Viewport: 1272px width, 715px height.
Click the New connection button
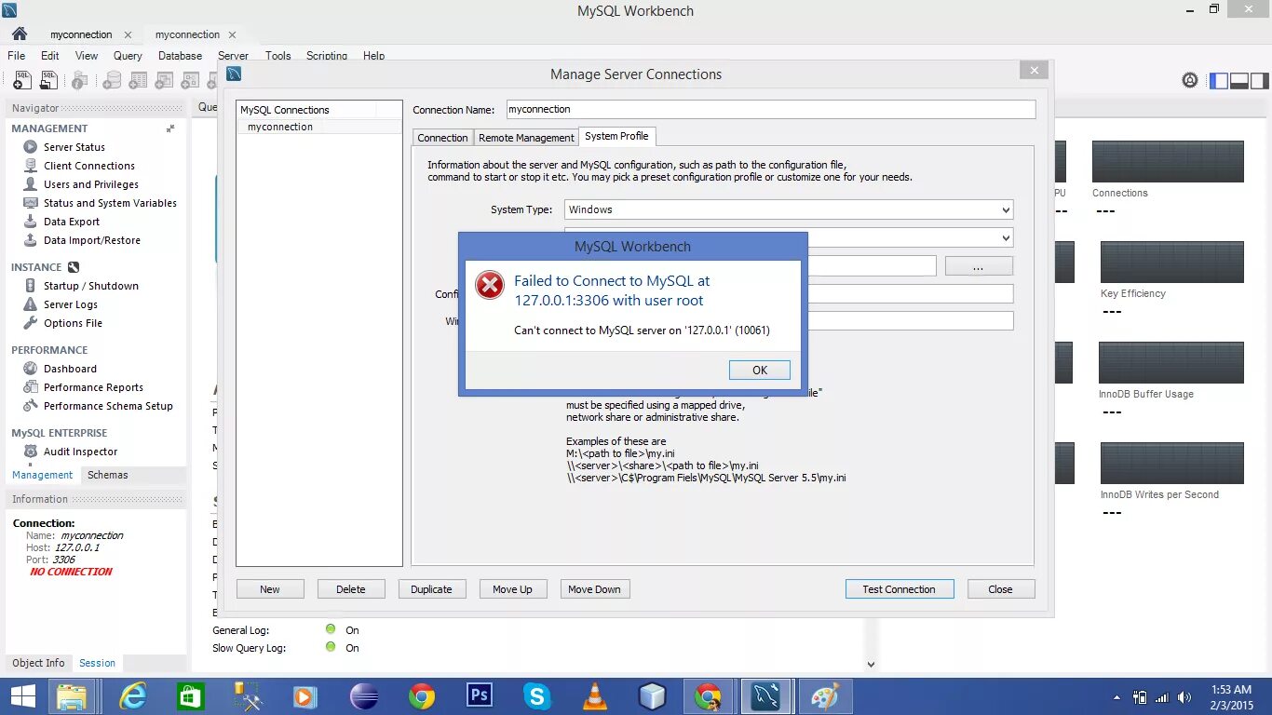(x=270, y=589)
